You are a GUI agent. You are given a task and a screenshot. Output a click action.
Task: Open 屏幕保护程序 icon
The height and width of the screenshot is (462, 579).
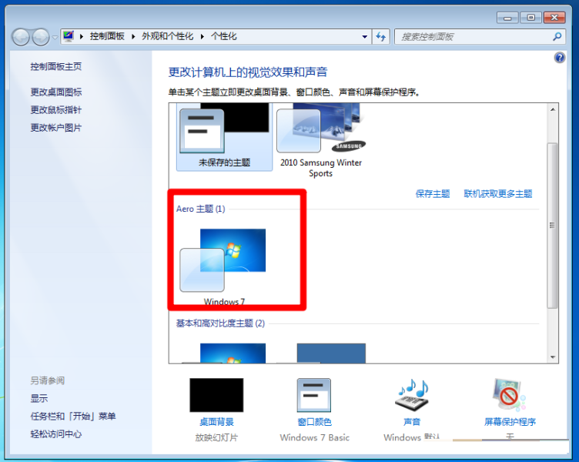tap(510, 395)
